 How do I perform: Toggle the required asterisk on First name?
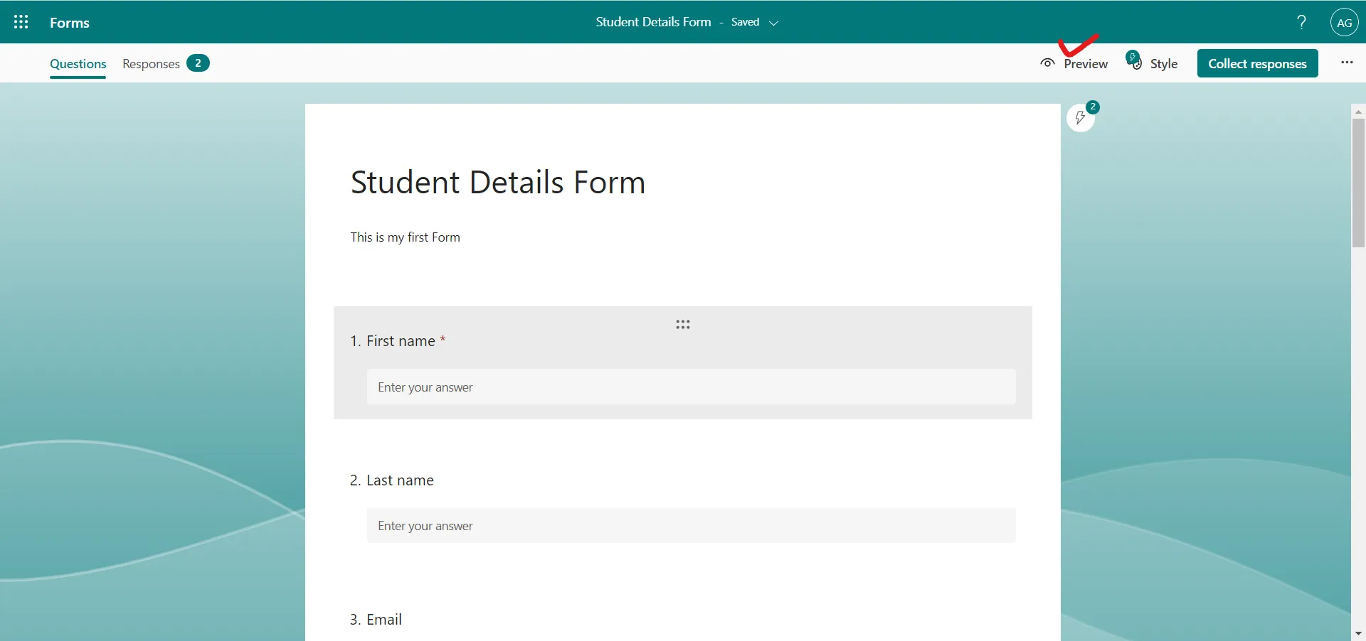pos(443,340)
